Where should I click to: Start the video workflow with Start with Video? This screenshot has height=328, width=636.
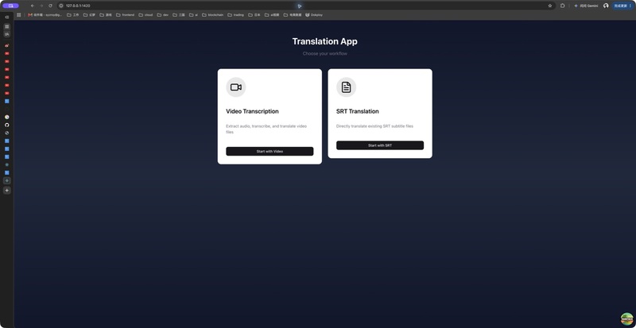[x=270, y=151]
